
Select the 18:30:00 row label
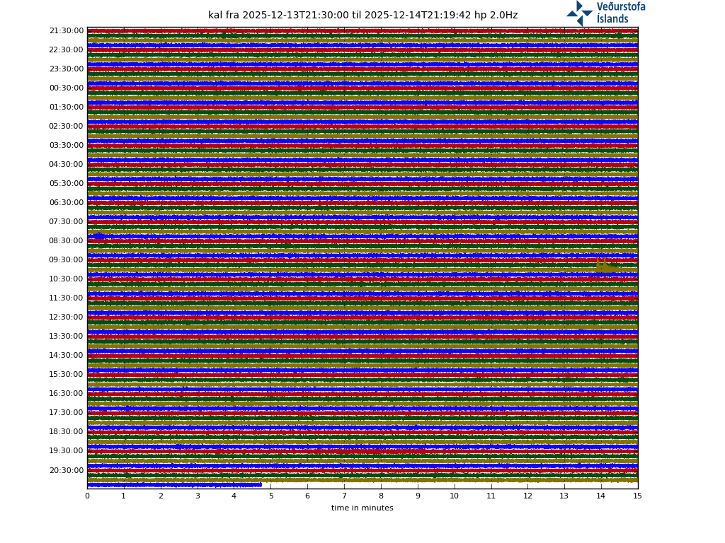click(67, 432)
